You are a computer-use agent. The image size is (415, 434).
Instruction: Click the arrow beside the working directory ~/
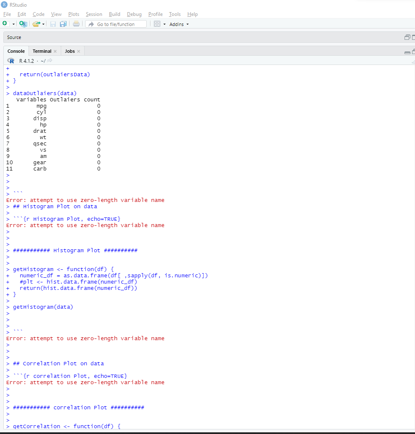tap(49, 60)
